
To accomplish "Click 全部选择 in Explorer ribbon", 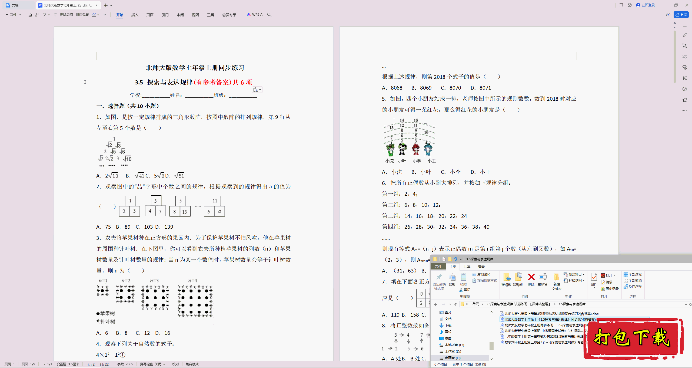I will (633, 274).
